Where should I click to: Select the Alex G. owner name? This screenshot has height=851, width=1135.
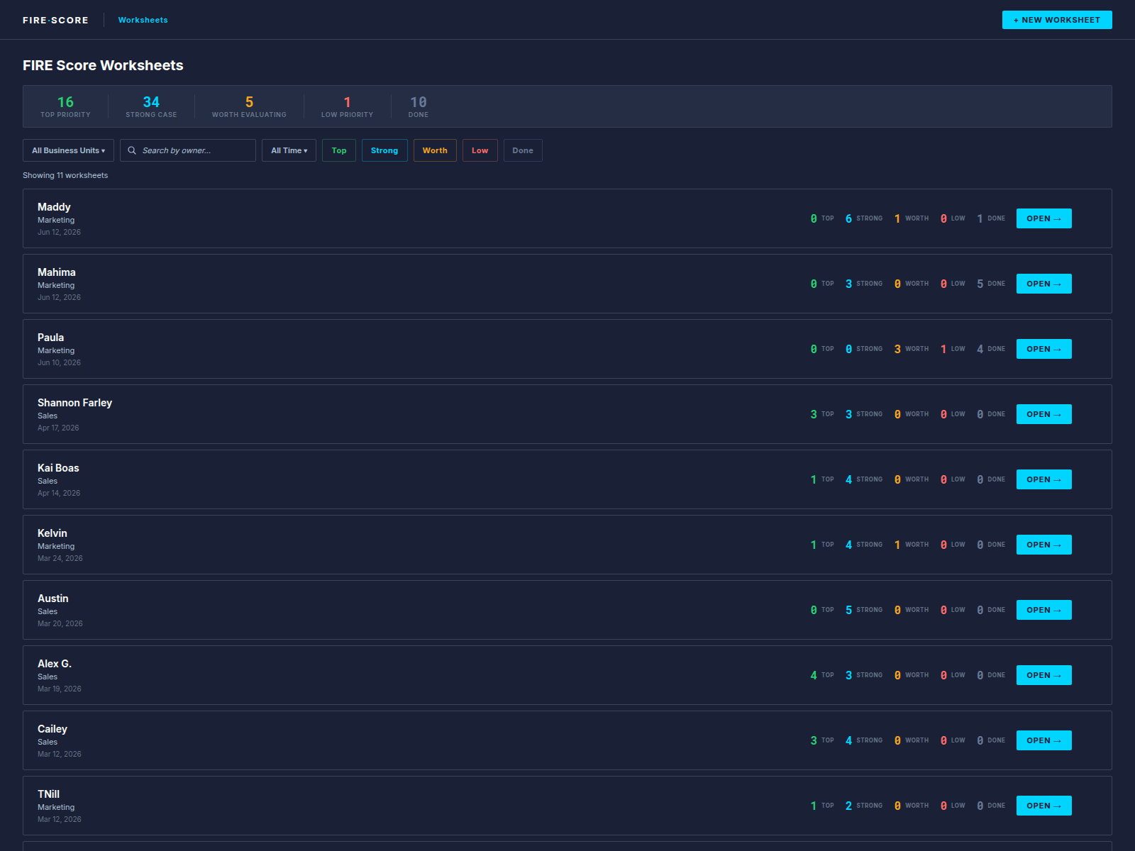[55, 664]
